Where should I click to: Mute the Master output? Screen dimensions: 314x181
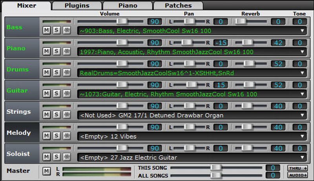pos(46,171)
